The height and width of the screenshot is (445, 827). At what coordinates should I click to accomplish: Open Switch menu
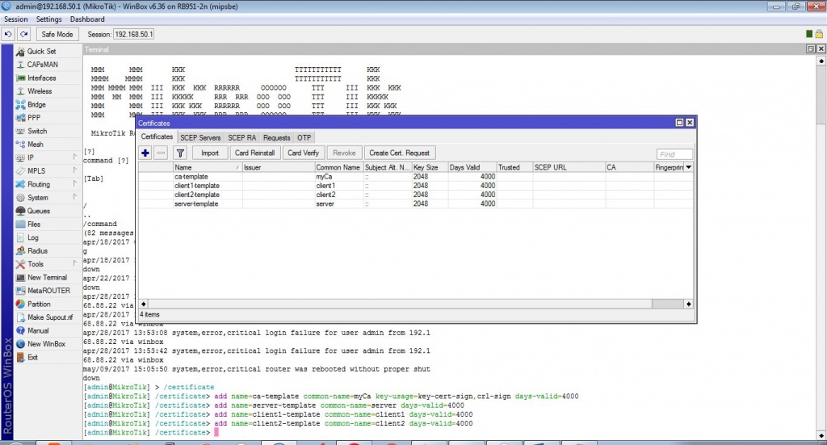pos(37,131)
